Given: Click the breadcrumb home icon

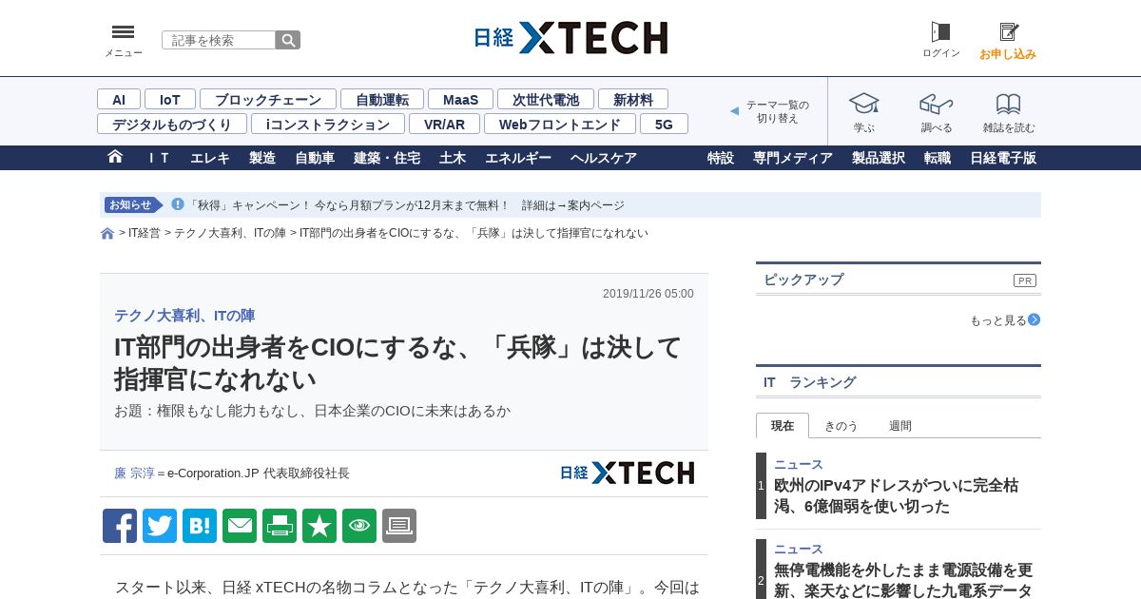Looking at the screenshot, I should [x=107, y=234].
